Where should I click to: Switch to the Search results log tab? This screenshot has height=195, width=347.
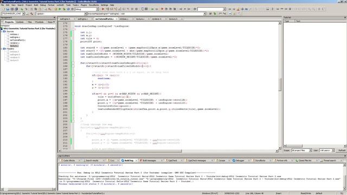click(92, 160)
